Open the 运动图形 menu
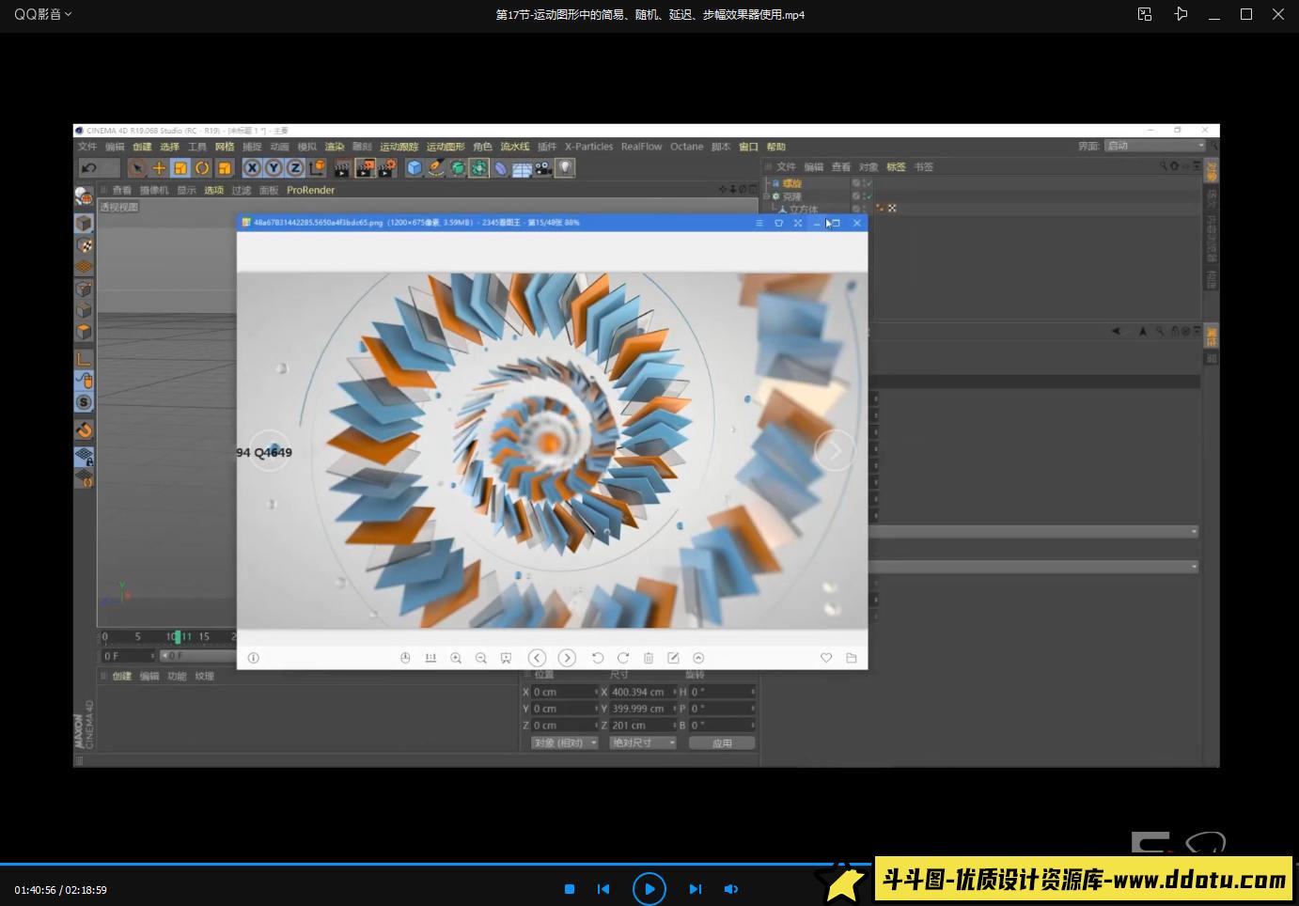Viewport: 1299px width, 906px height. point(446,147)
